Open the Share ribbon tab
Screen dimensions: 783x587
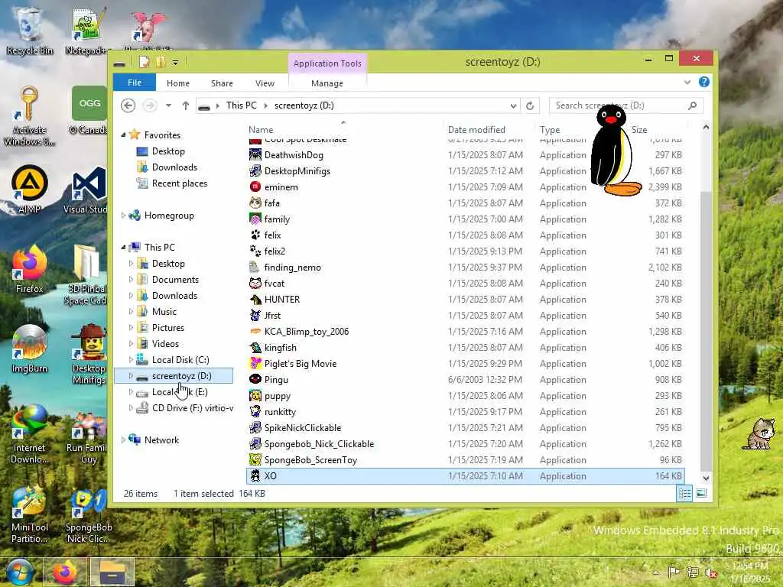222,83
